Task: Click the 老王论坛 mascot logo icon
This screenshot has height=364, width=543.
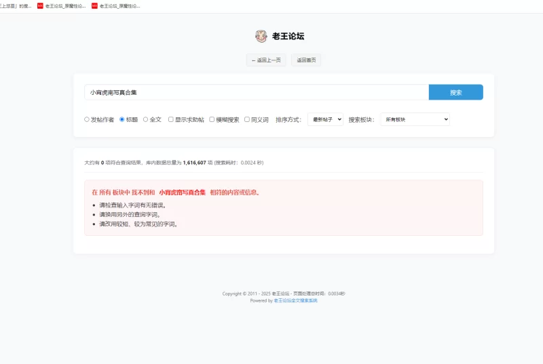Action: (x=261, y=36)
